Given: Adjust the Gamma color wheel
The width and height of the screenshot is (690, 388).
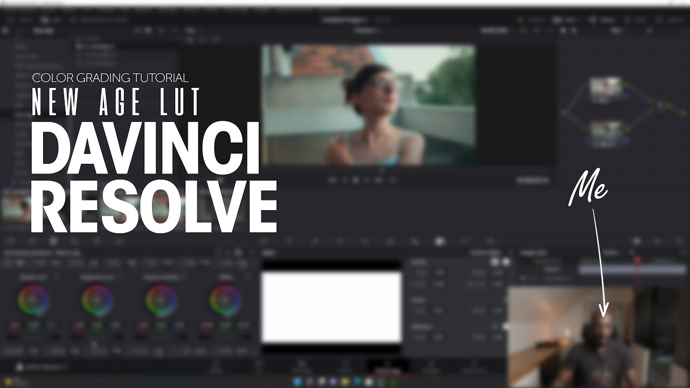Looking at the screenshot, I should tap(98, 300).
